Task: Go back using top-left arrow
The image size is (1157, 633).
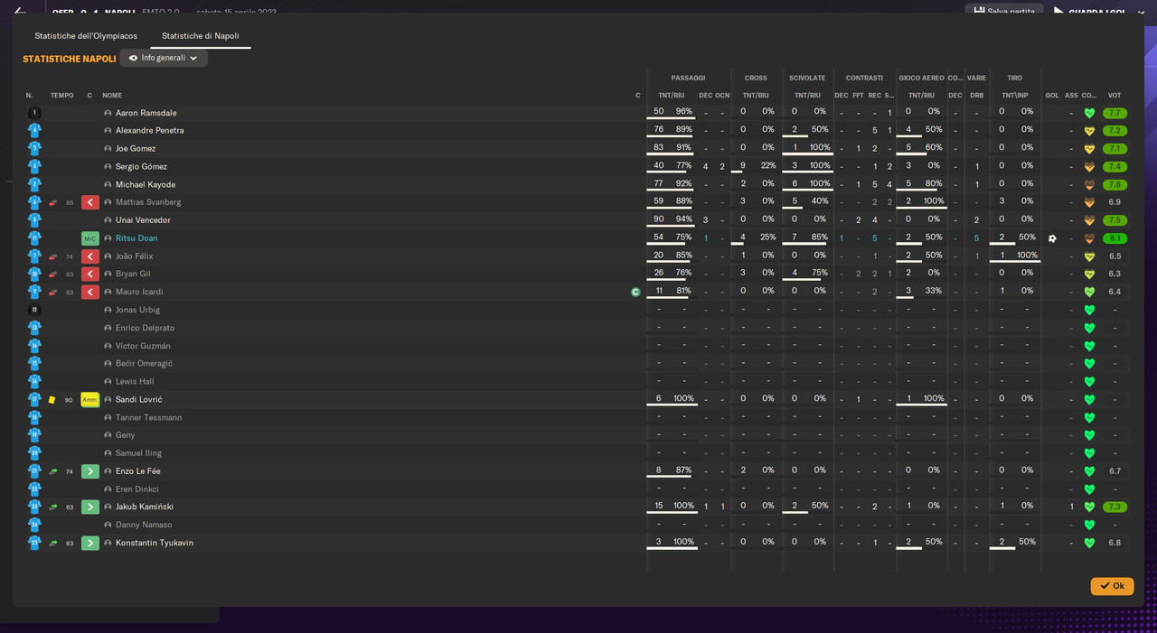Action: [20, 12]
